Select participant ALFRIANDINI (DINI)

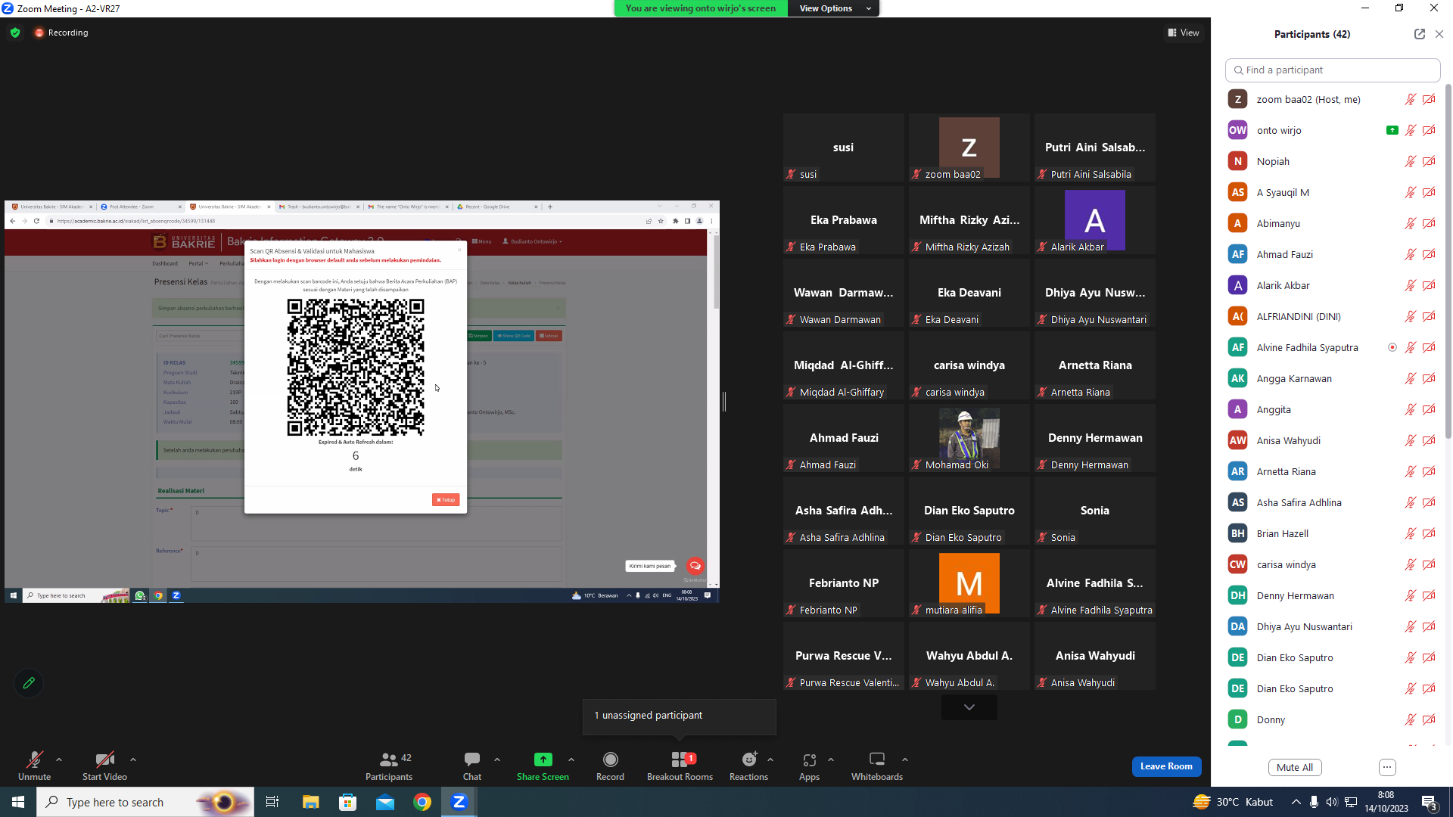click(x=1333, y=316)
